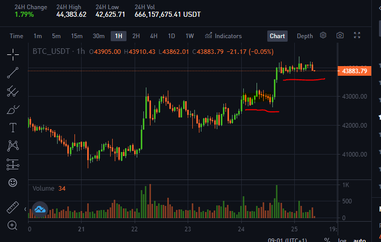Select the zoom in tool
This screenshot has width=381, height=242.
coord(12,225)
